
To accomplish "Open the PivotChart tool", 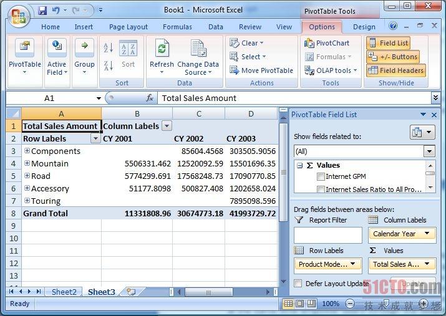I will tap(327, 43).
